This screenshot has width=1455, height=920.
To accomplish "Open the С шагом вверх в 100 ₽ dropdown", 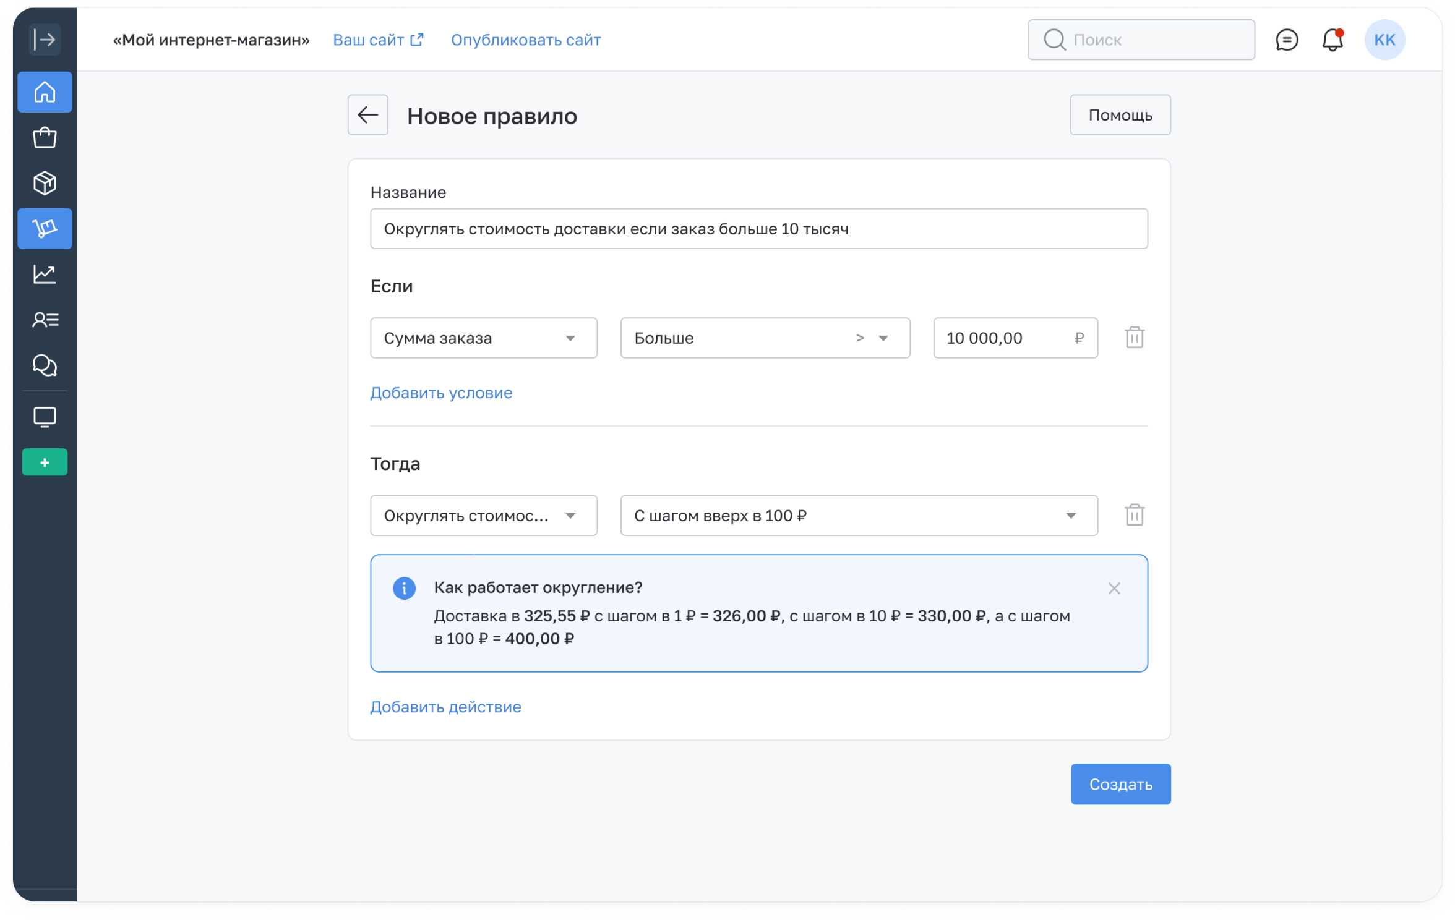I will coord(859,516).
